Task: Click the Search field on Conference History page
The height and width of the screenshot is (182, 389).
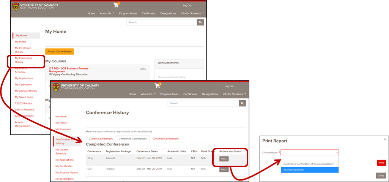Action: (x=203, y=103)
